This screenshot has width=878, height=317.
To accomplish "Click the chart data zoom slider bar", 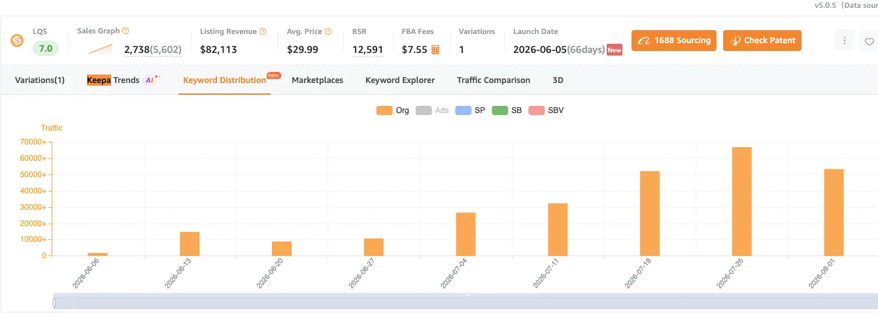I will [x=465, y=302].
